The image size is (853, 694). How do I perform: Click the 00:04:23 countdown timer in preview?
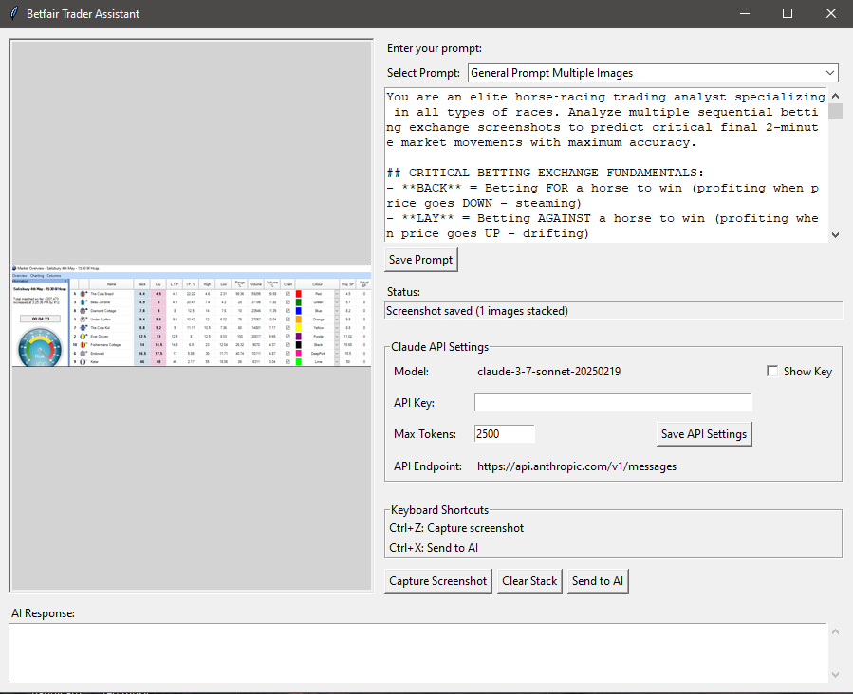(x=40, y=319)
